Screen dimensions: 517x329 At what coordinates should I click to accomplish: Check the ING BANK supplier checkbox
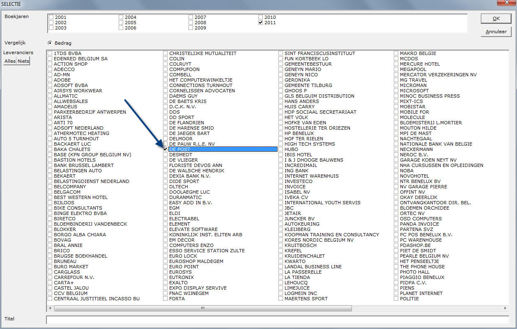tap(280, 171)
